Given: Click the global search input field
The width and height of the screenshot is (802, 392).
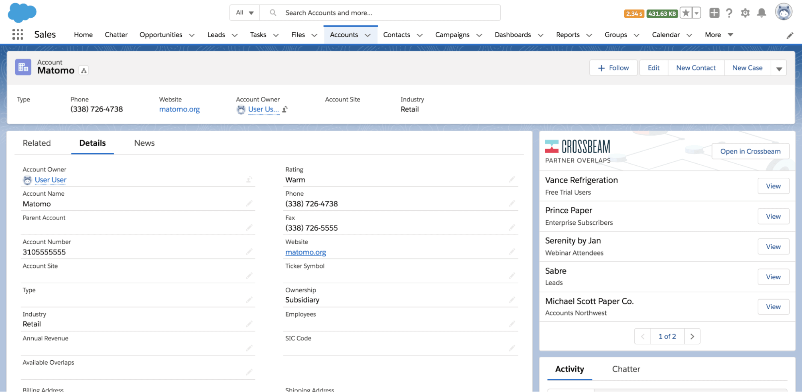Looking at the screenshot, I should click(380, 13).
